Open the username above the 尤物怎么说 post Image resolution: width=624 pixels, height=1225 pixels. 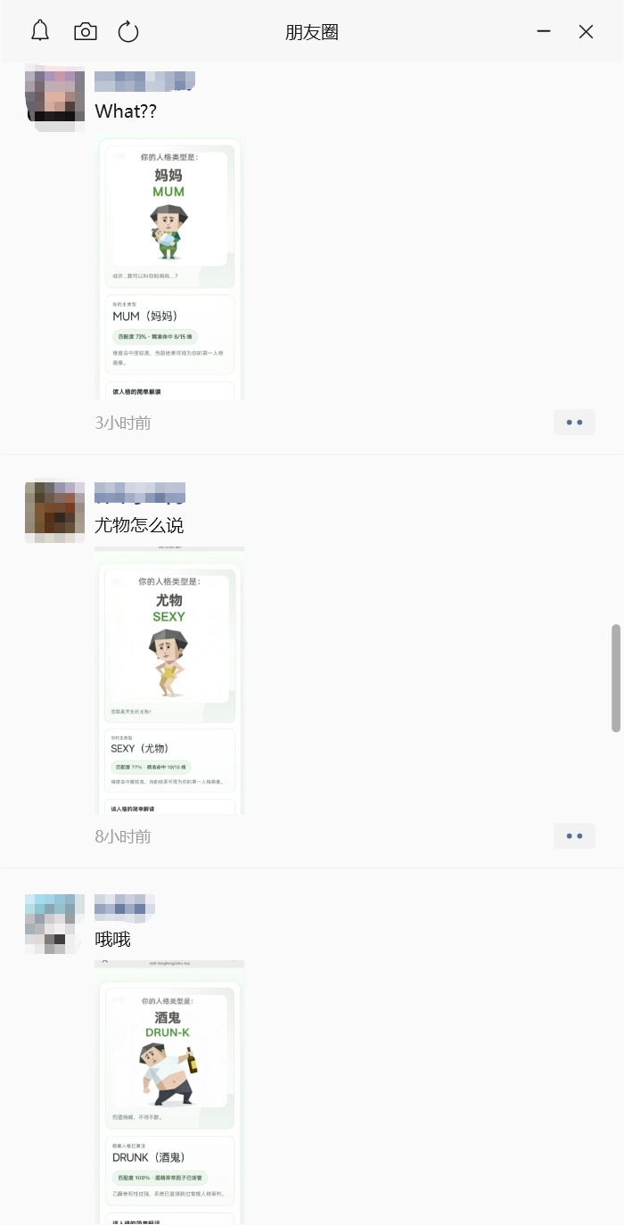point(140,493)
